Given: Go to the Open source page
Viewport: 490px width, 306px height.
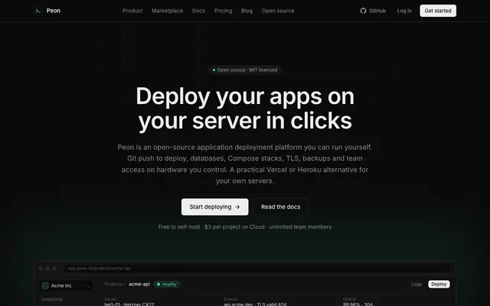Looking at the screenshot, I should [x=278, y=11].
